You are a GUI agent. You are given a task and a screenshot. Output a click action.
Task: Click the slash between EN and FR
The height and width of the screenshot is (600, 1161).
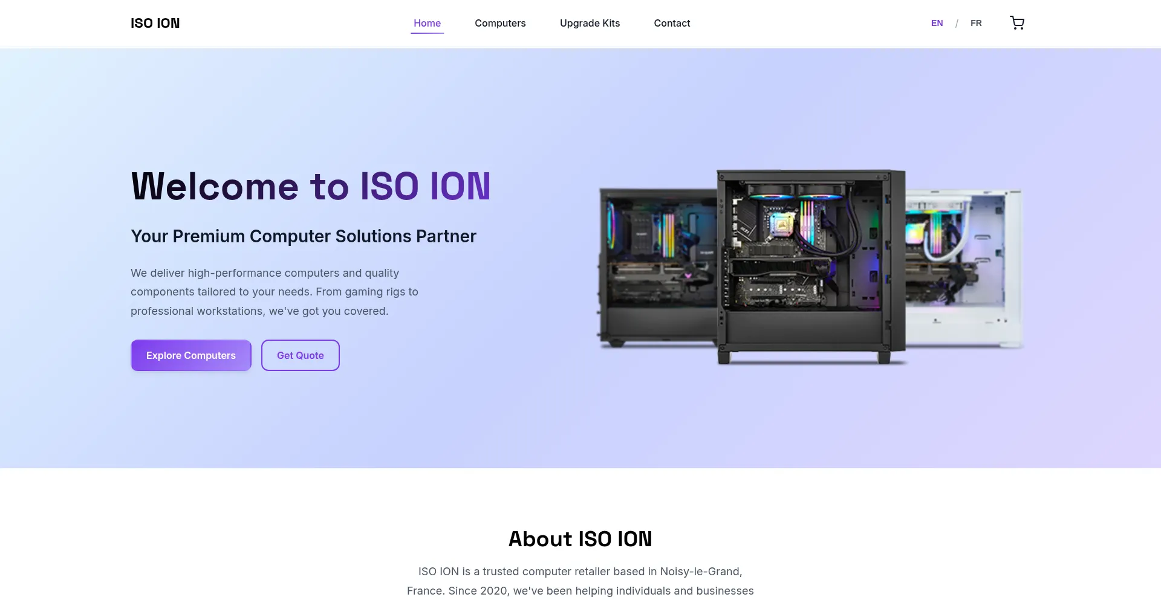[x=957, y=23]
